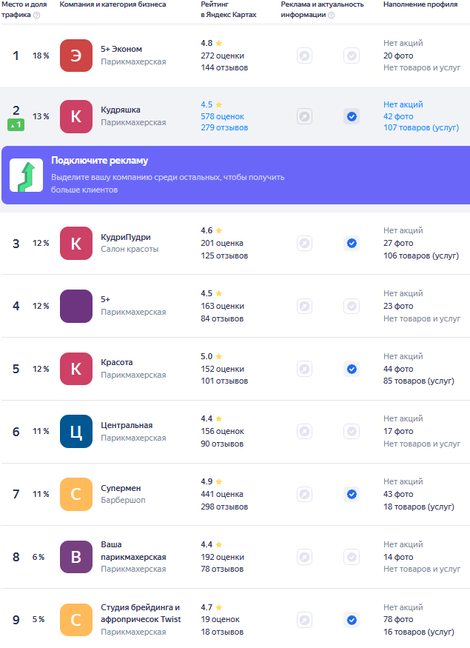Click the 441 оценка text for Супермен

click(222, 494)
